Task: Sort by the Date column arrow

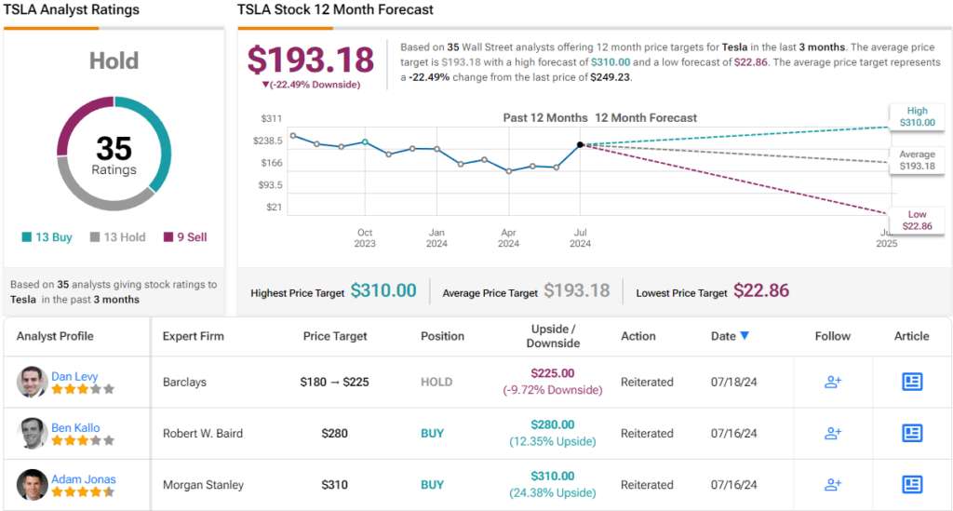Action: 745,336
